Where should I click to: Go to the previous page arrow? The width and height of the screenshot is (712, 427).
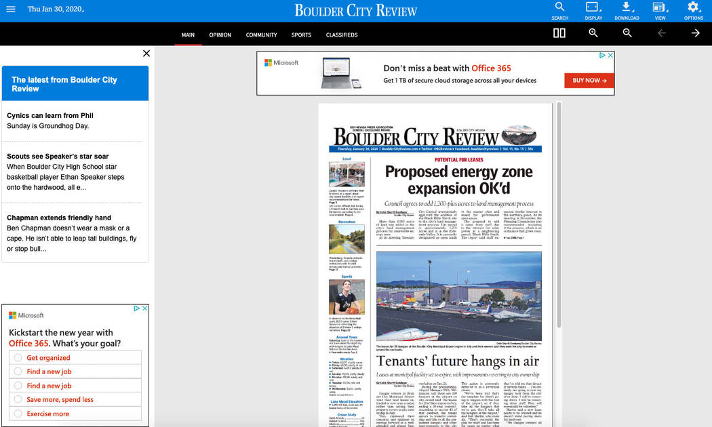[x=662, y=33]
